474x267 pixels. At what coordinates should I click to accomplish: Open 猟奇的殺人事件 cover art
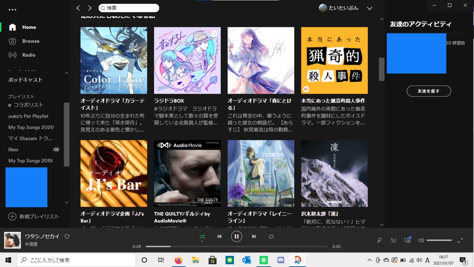pos(334,61)
